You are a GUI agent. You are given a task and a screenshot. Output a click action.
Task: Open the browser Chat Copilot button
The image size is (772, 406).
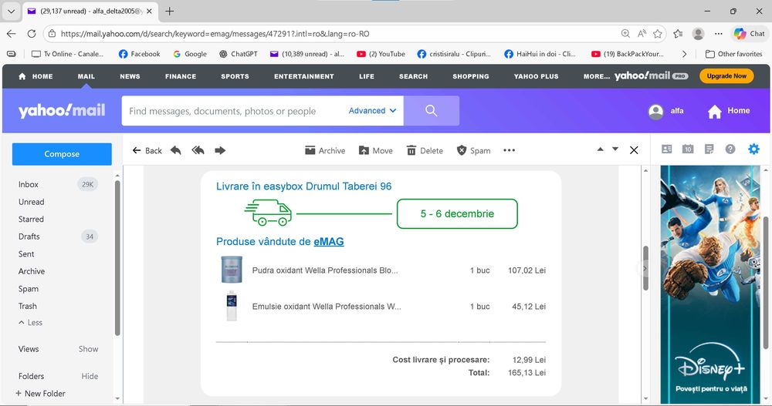750,33
